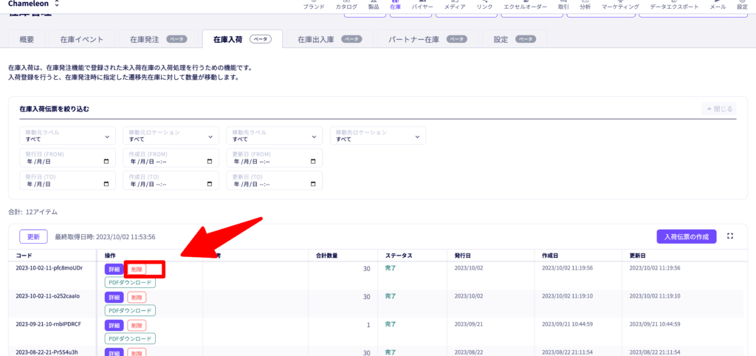Expand the 移動先ロケーション dropdown
The height and width of the screenshot is (356, 756).
377,136
